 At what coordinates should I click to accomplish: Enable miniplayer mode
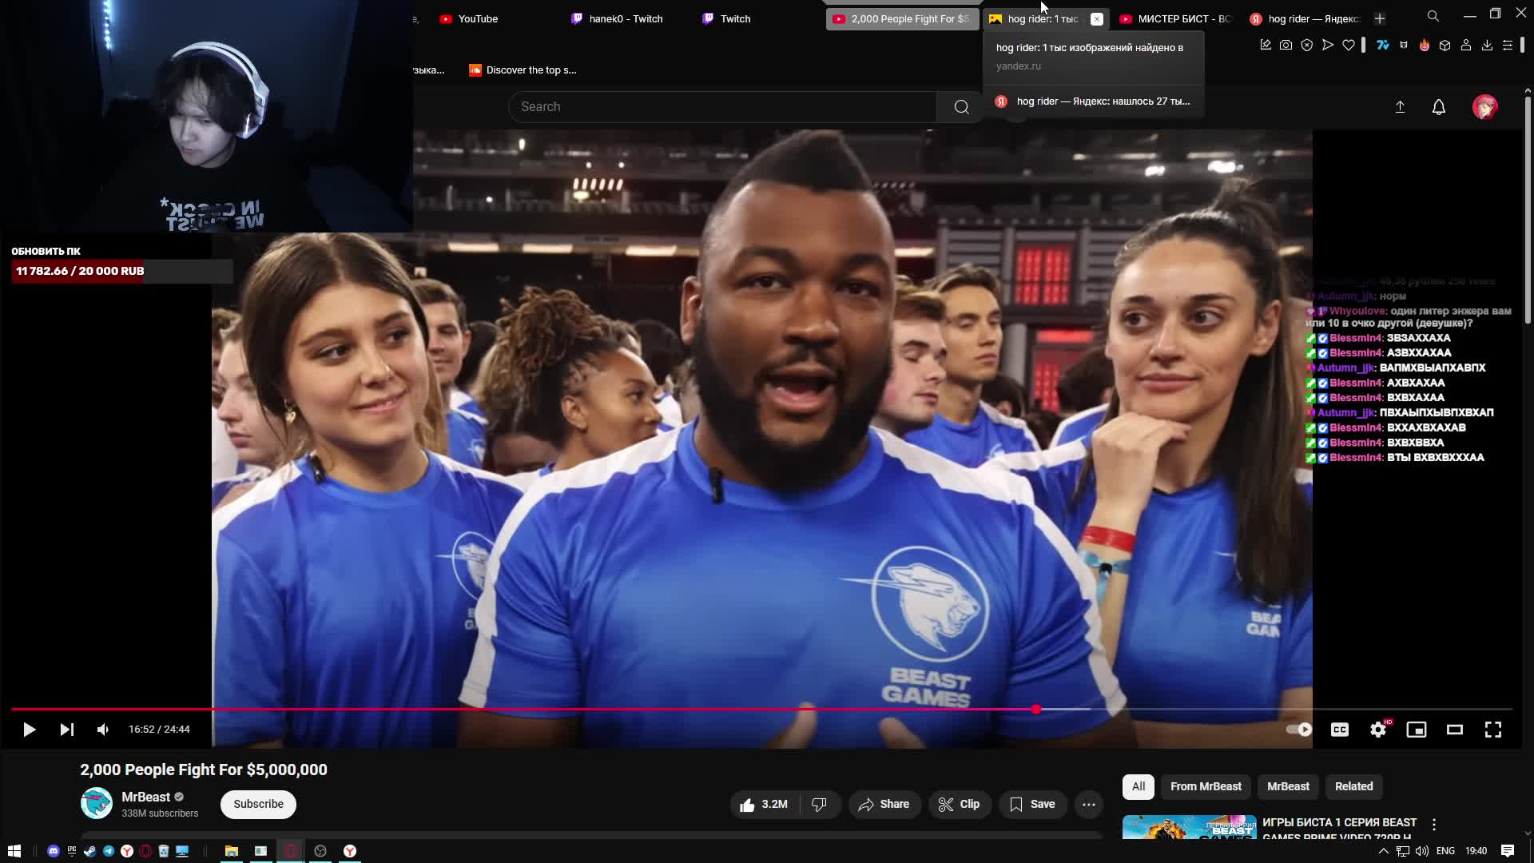click(1417, 730)
